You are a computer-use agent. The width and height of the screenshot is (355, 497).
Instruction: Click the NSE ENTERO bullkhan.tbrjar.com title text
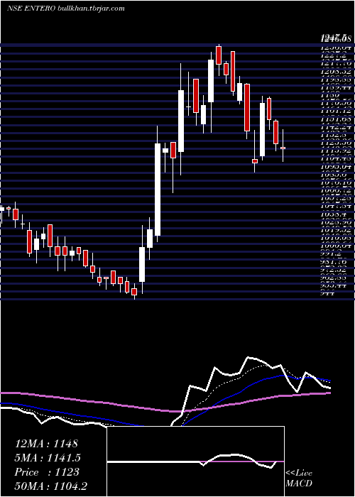[65, 9]
